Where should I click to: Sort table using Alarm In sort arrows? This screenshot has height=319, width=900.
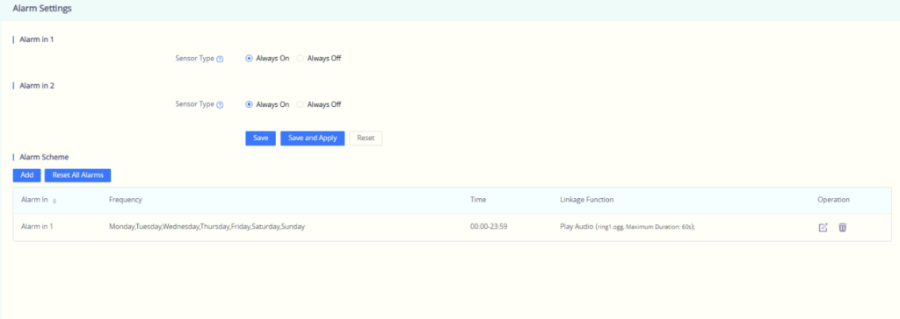tap(54, 201)
